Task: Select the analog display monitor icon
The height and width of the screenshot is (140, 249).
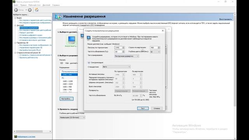Action: point(72,40)
